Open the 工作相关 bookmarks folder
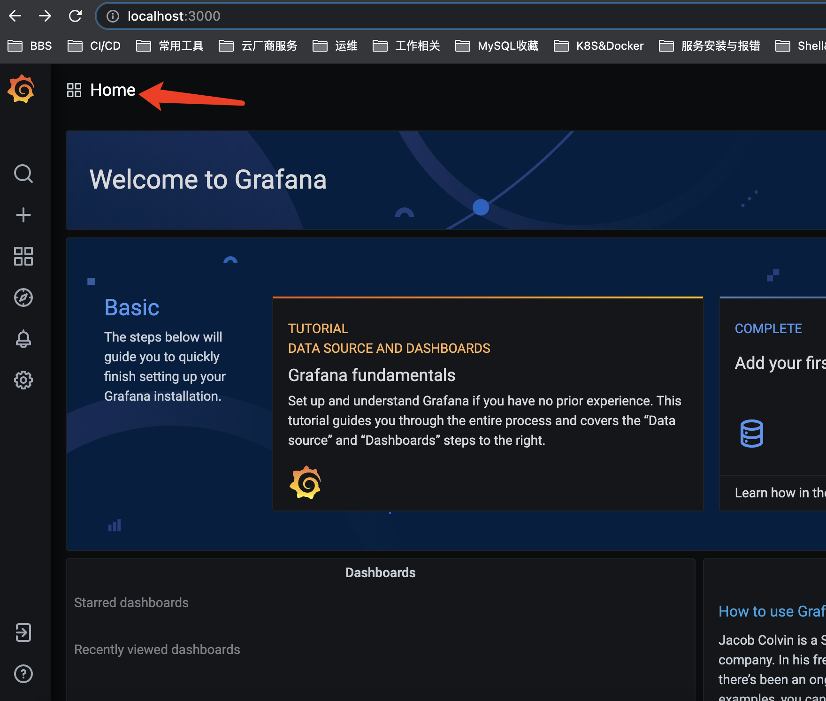This screenshot has width=826, height=701. point(406,46)
